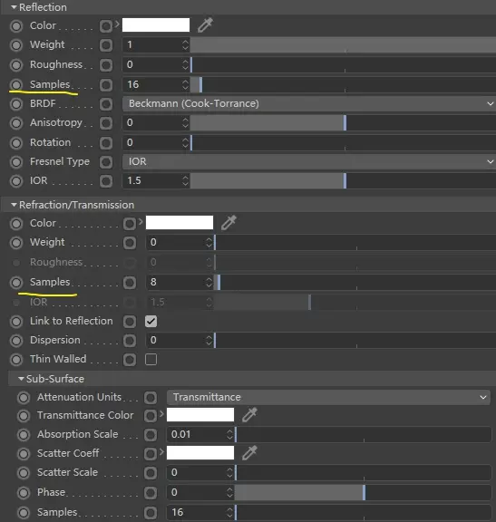Collapse the Sub-Surface section
This screenshot has height=522, width=496.
tap(21, 379)
